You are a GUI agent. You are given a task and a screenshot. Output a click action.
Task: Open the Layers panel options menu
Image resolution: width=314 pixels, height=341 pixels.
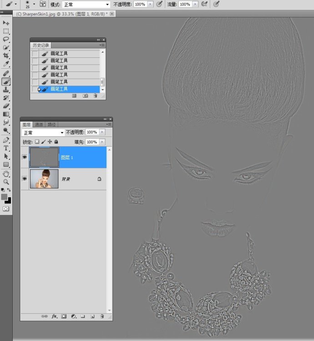[x=109, y=124]
